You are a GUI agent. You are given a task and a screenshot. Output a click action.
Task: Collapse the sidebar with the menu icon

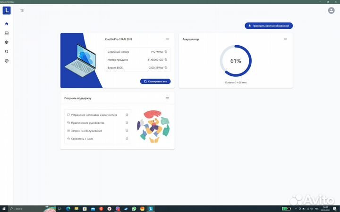22,10
